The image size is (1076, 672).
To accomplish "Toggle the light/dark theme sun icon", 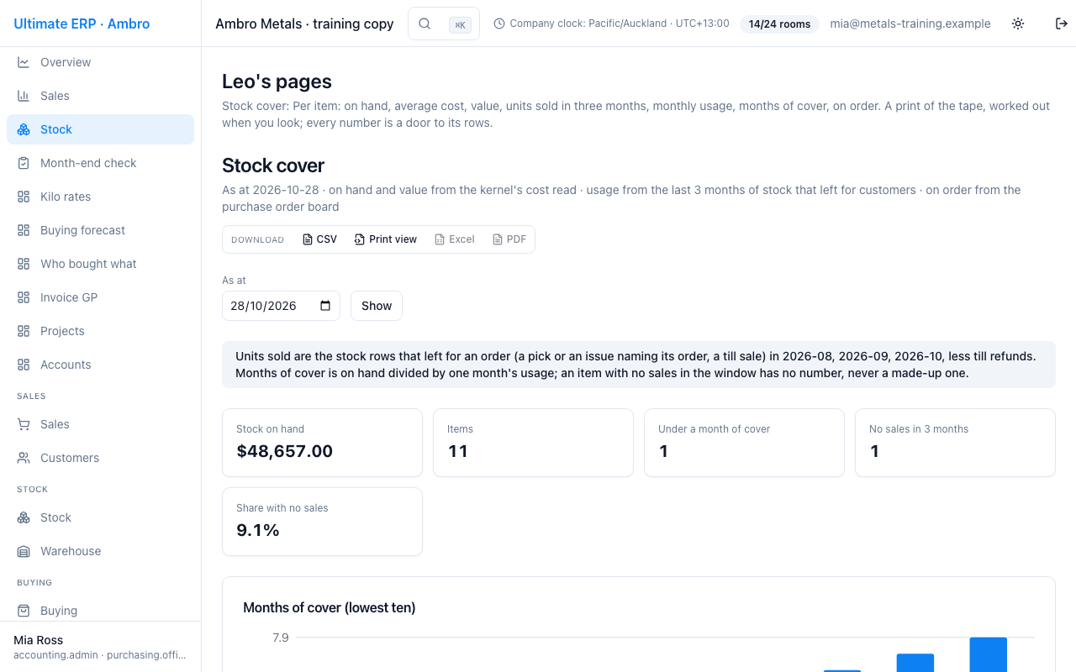I will click(1018, 24).
